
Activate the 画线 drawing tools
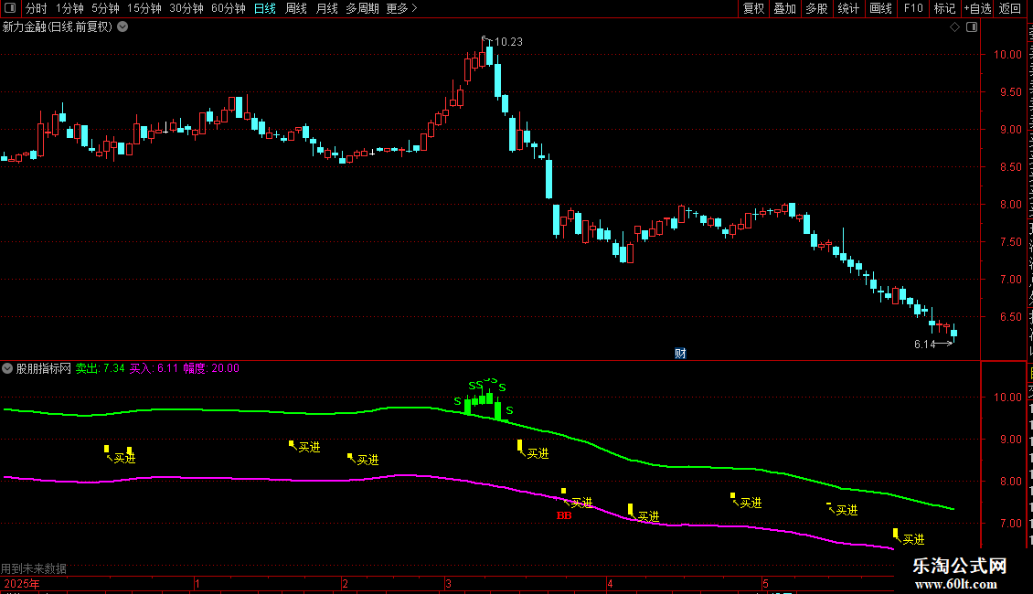coord(881,8)
